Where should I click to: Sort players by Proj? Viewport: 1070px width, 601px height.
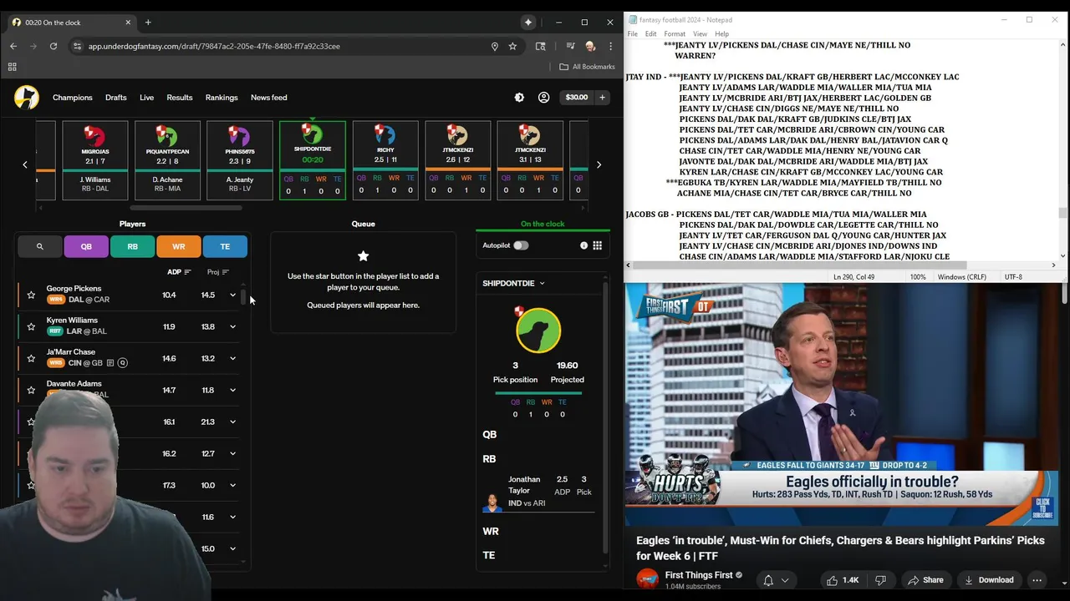click(x=217, y=272)
